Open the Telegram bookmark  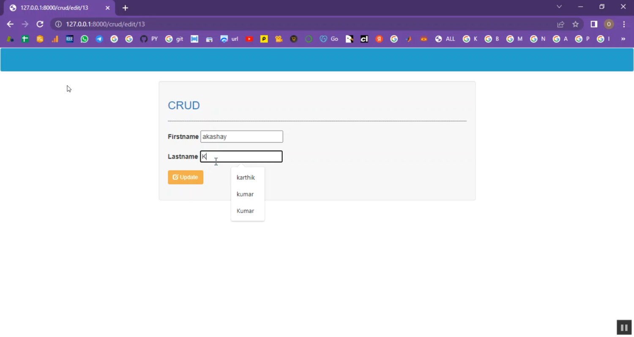click(x=99, y=39)
